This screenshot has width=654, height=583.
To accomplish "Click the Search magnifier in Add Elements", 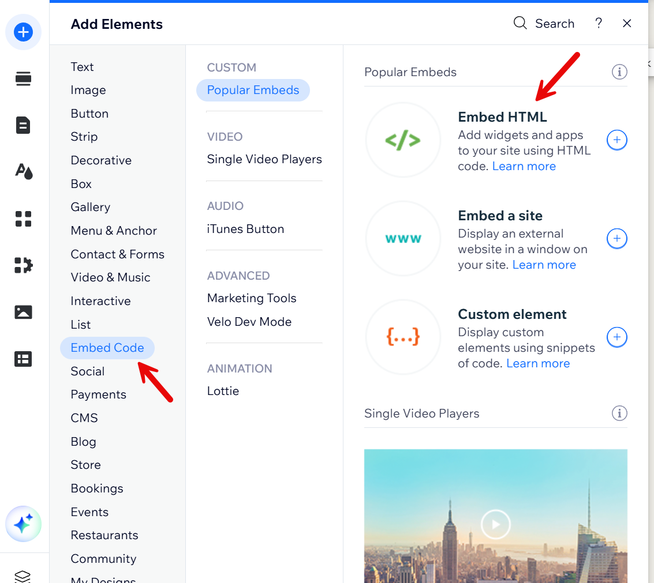I will point(520,23).
